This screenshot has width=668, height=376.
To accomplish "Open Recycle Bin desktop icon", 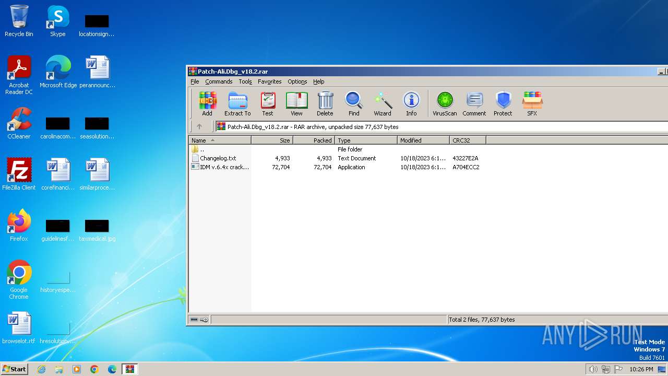I will (x=19, y=21).
